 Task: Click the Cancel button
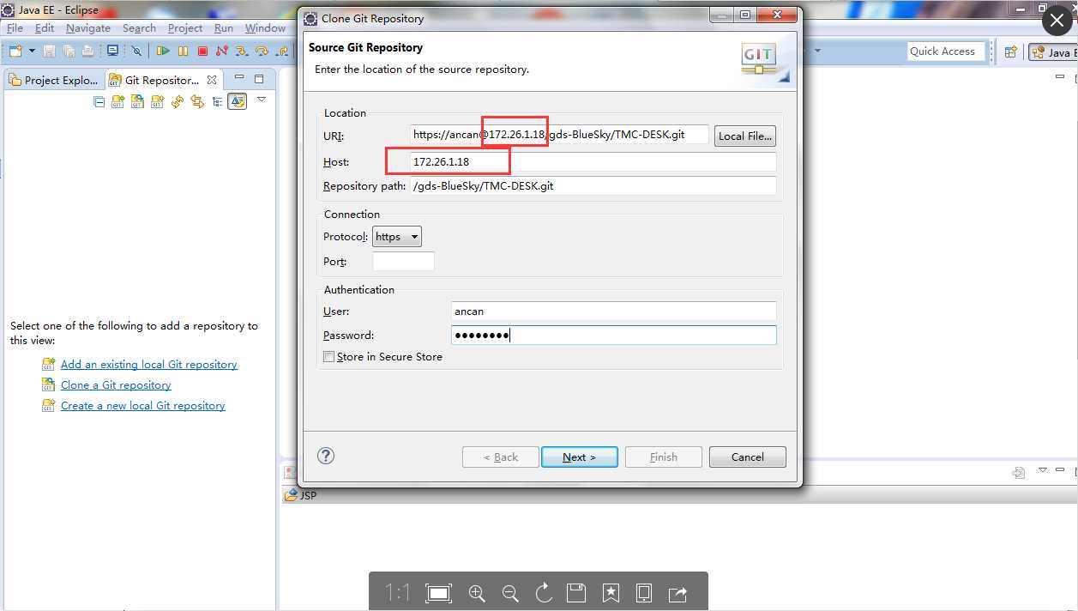tap(748, 457)
